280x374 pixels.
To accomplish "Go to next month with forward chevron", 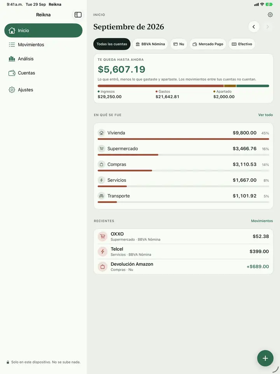I will [268, 27].
